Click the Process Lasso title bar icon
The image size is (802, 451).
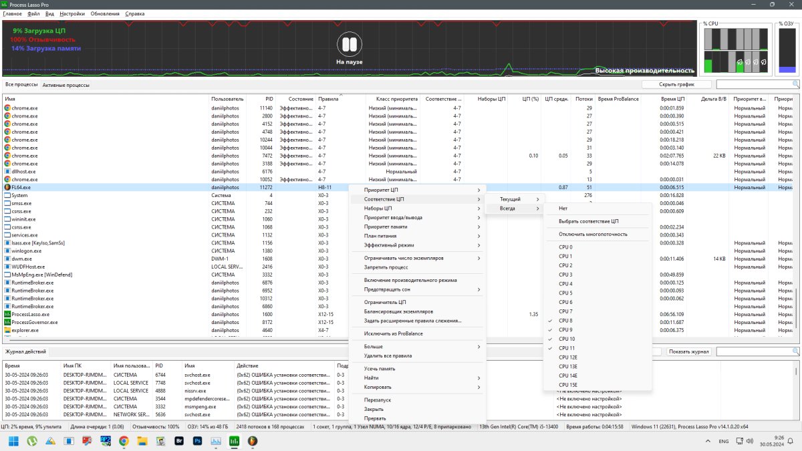pyautogui.click(x=5, y=5)
